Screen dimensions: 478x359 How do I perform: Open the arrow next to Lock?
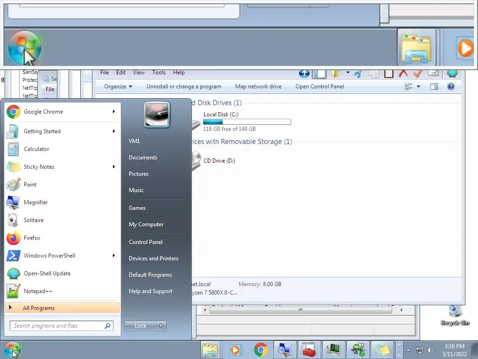click(161, 326)
